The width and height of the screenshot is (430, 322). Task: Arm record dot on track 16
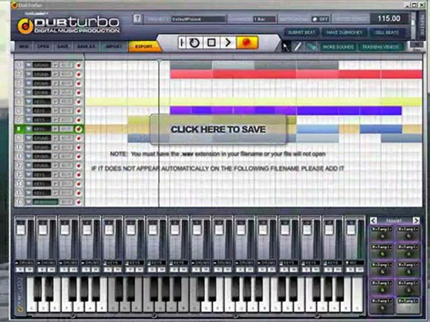[79, 202]
